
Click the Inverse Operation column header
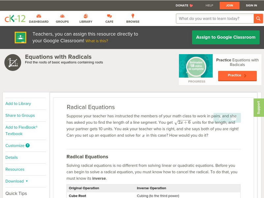[151, 188]
